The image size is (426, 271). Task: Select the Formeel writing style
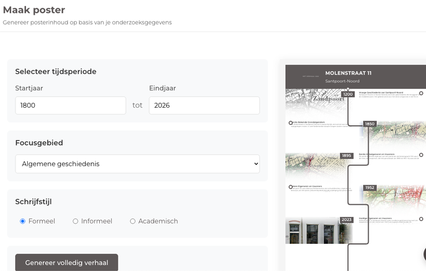click(x=23, y=221)
